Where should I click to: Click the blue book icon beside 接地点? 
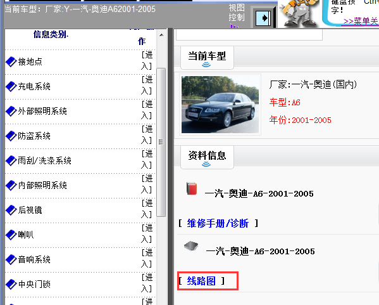(11, 62)
